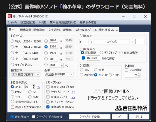Click the 2560 width input field
This screenshot has height=122, width=156.
click(54, 46)
